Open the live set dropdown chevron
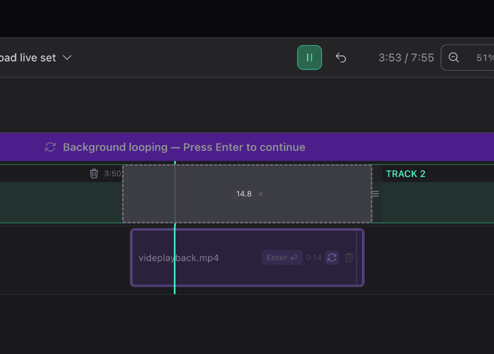The height and width of the screenshot is (354, 494). [x=67, y=57]
